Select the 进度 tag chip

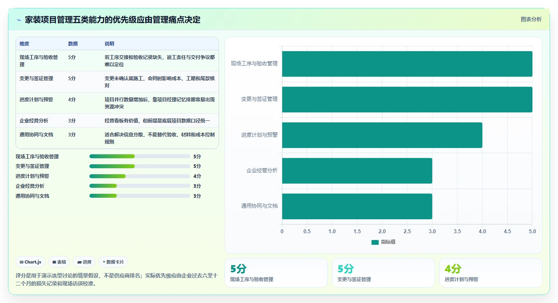coord(84,262)
